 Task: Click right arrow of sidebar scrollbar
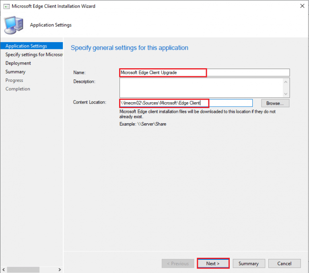point(60,269)
